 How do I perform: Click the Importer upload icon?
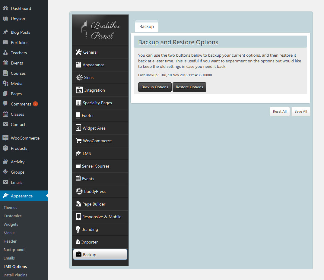78,242
